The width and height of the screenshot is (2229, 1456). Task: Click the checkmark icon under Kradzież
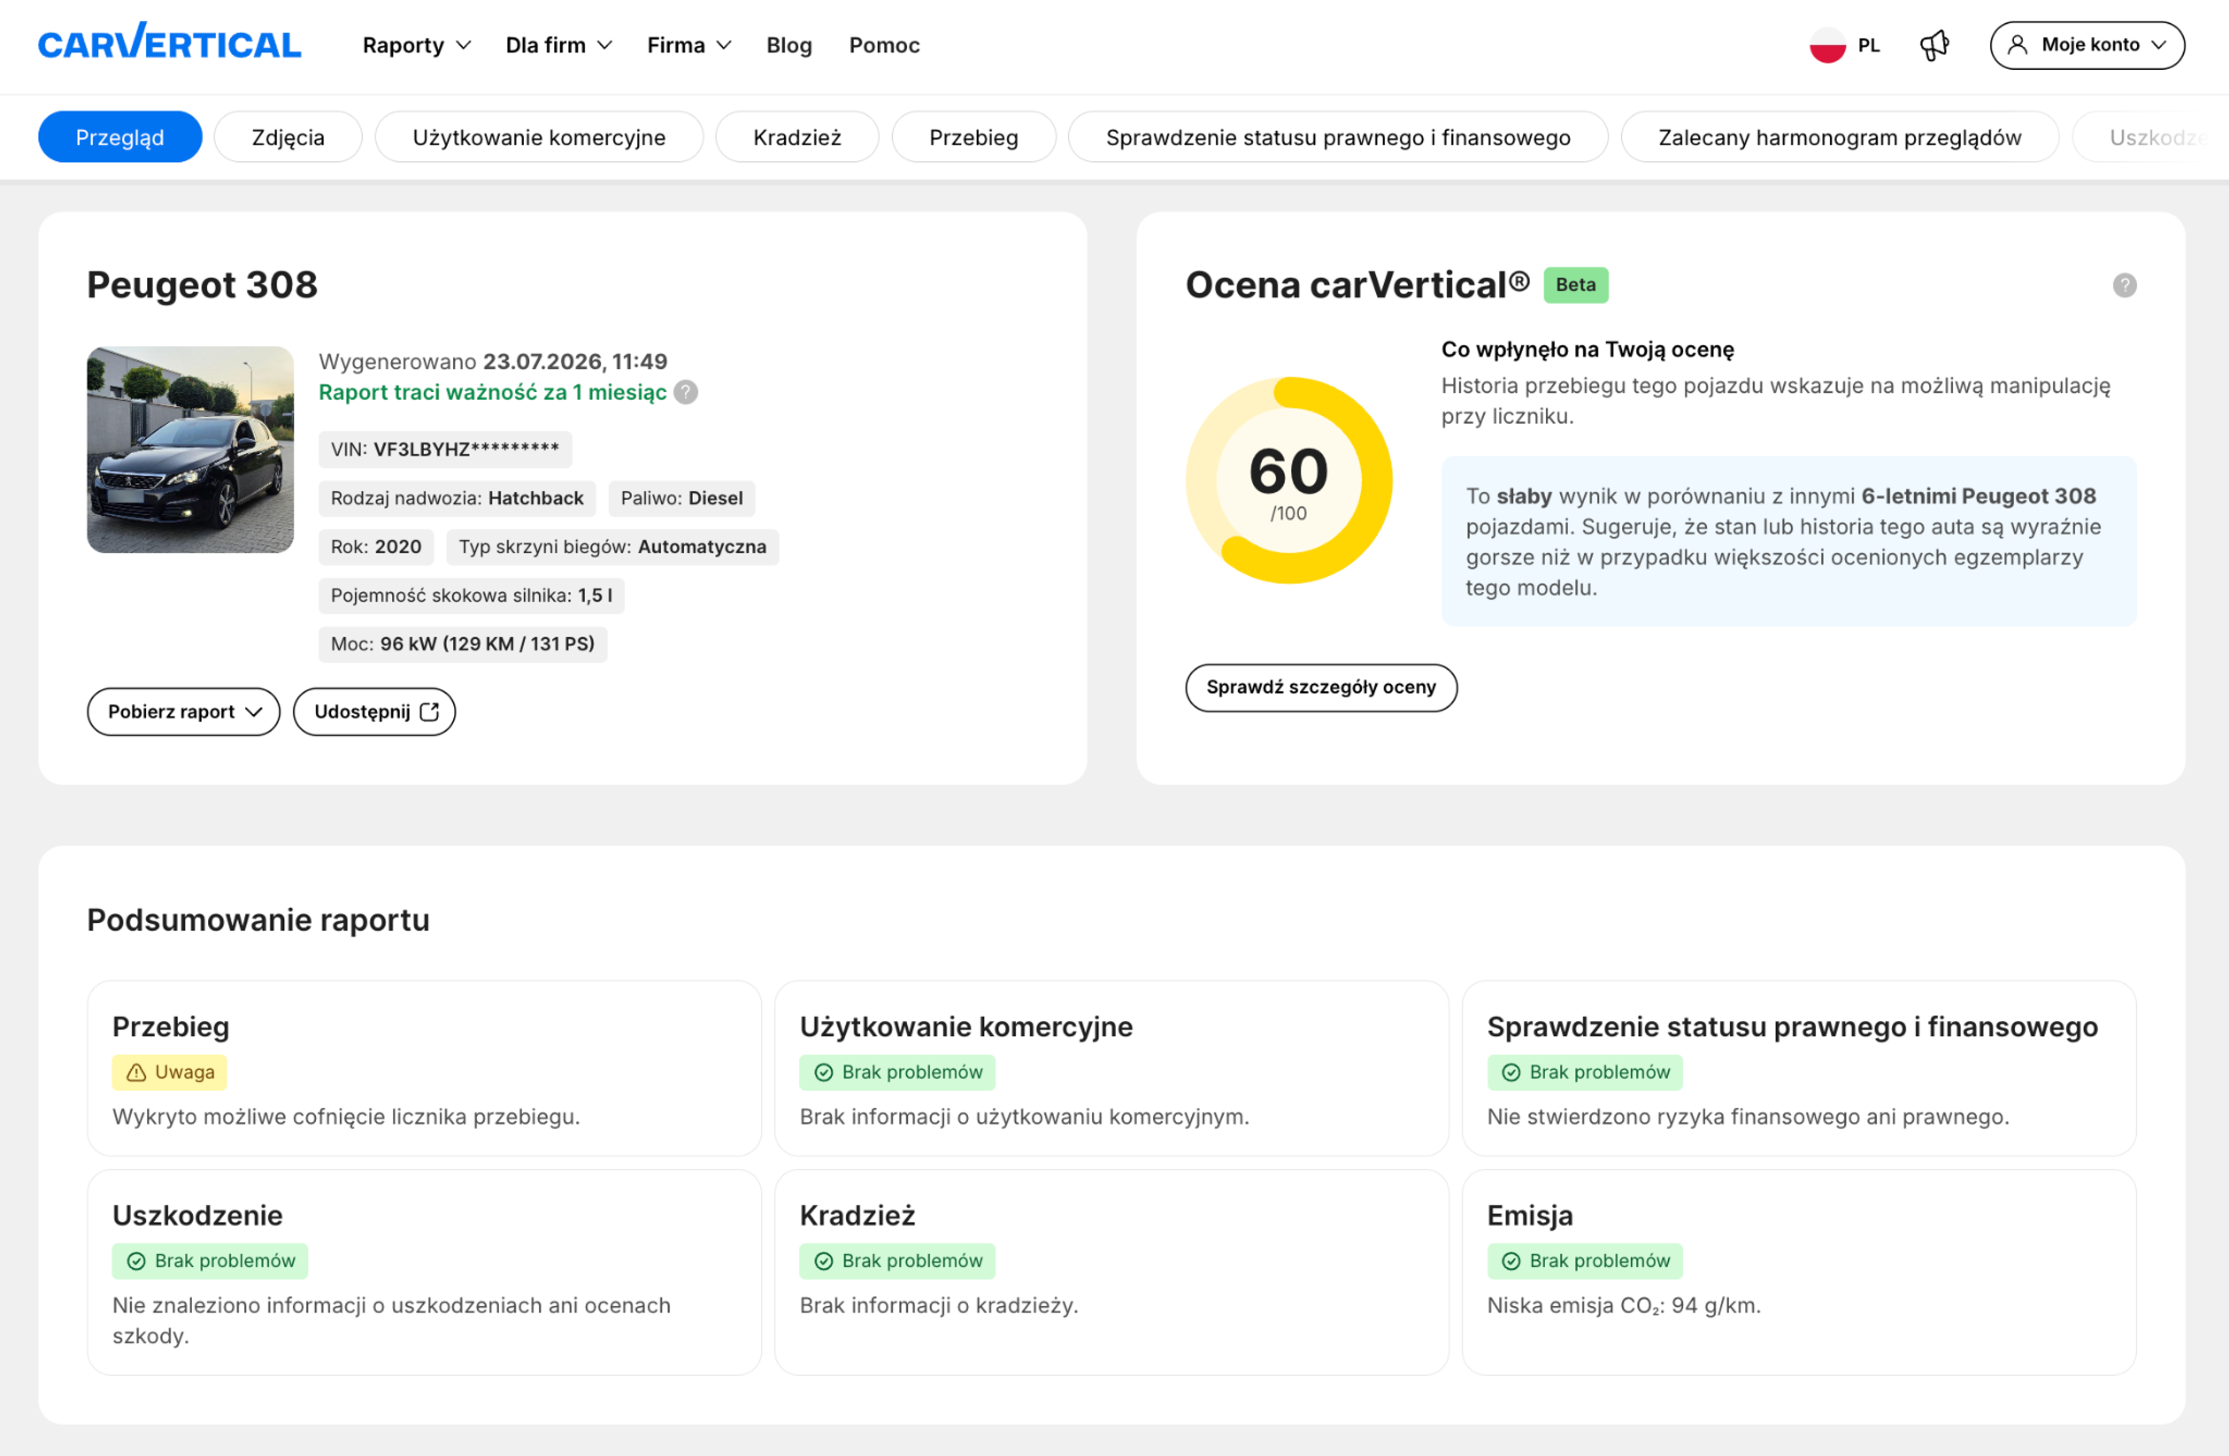tap(823, 1261)
